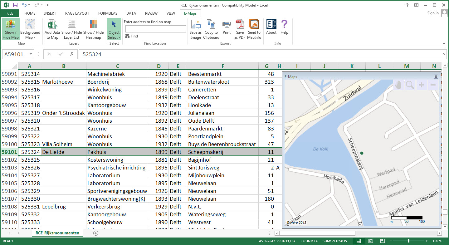Click cell containing Villa Solheim
The height and width of the screenshot is (245, 449).
[x=64, y=144]
